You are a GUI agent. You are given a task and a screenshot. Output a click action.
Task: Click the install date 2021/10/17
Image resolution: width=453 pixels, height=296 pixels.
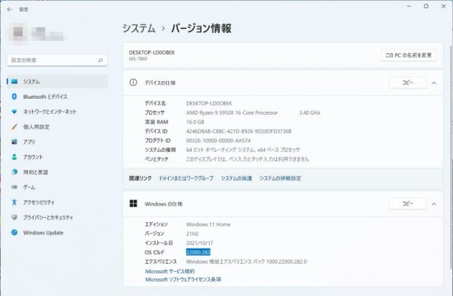click(199, 243)
